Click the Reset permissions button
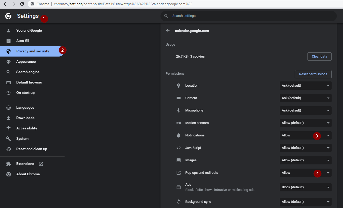Viewport: 343px width, 208px height. pyautogui.click(x=313, y=74)
